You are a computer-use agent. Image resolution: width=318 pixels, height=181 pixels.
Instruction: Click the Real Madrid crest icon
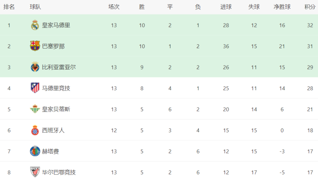[35, 25]
